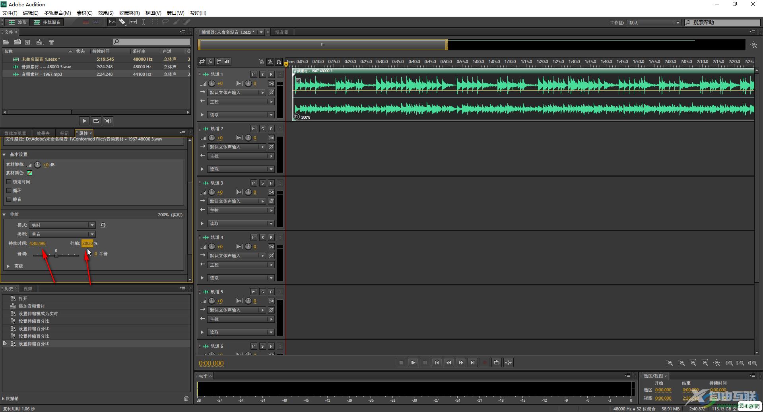Screen dimensions: 763x412
Task: Mute Track 1 with M button
Action: tap(254, 74)
